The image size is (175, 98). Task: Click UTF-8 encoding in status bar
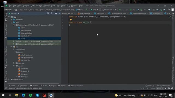click(x=153, y=88)
